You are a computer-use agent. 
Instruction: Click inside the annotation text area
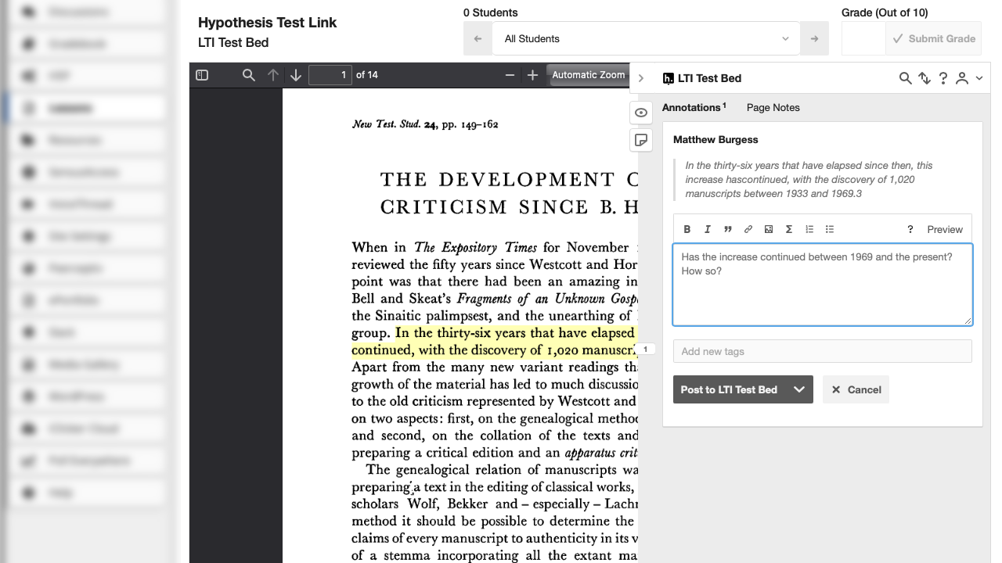[x=822, y=285]
